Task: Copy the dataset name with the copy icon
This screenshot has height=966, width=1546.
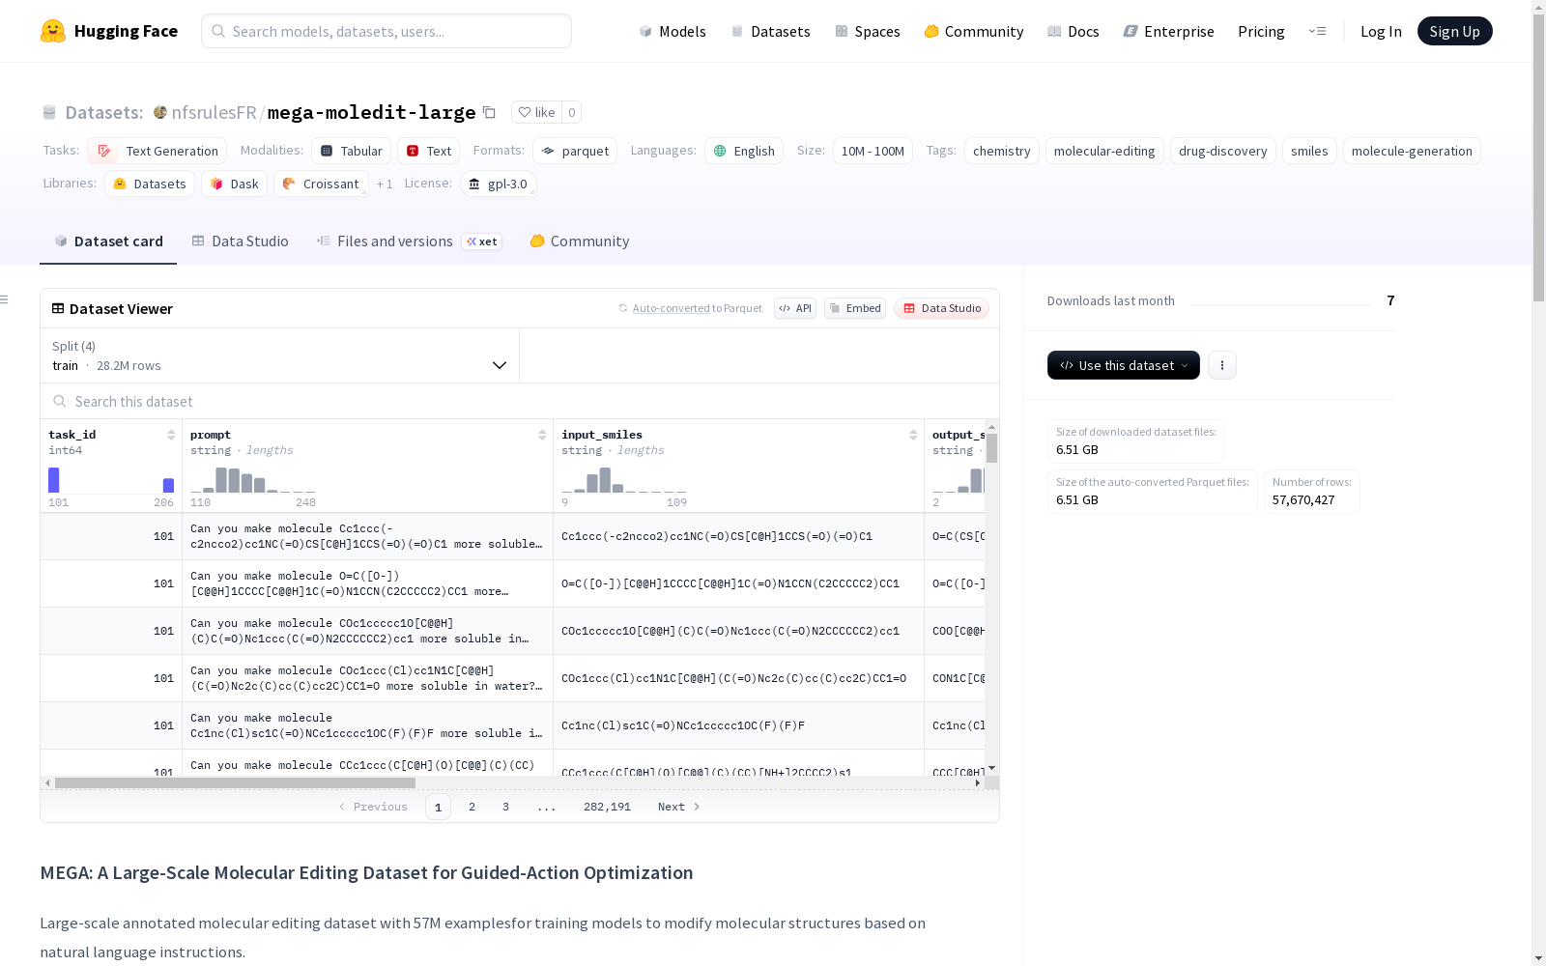Action: (x=490, y=112)
